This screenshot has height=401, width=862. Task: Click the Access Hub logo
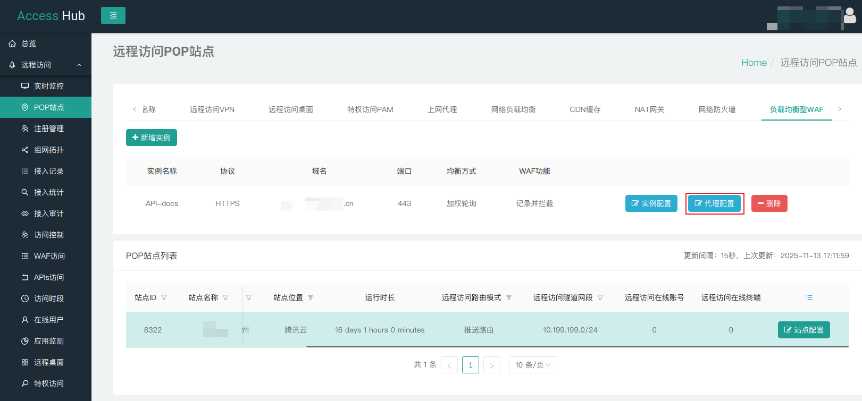tap(51, 16)
